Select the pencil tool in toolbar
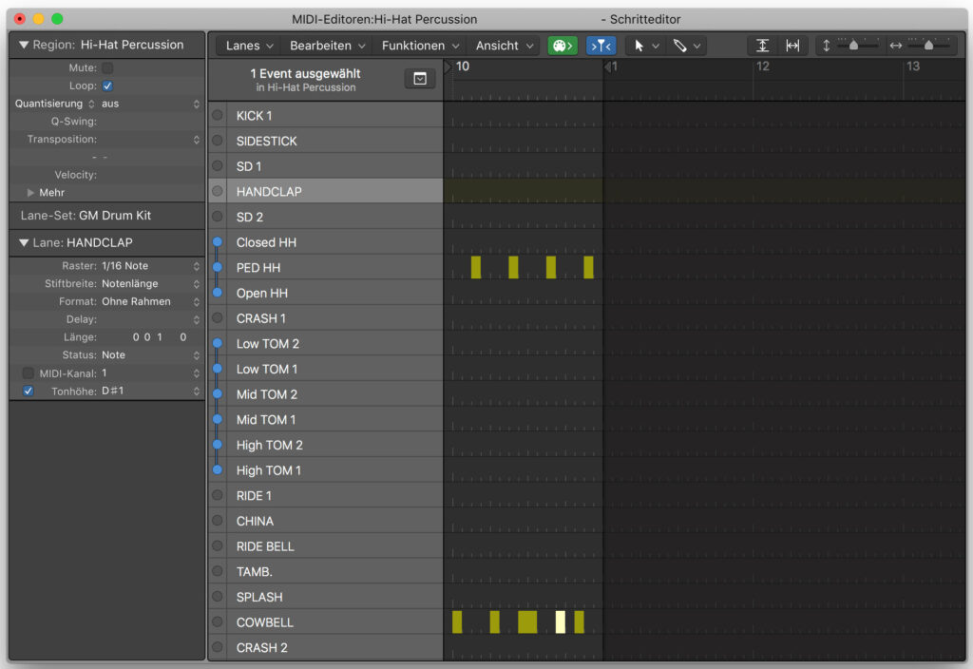Image resolution: width=973 pixels, height=669 pixels. coord(680,46)
